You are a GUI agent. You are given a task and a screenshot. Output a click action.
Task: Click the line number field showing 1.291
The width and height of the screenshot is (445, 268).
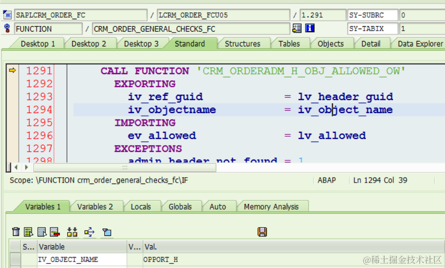coord(323,15)
